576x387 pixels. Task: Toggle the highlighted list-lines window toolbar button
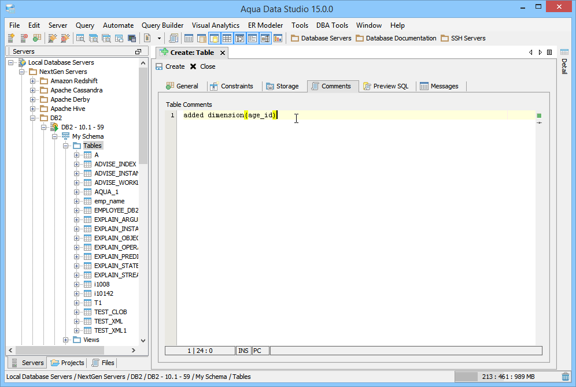252,38
